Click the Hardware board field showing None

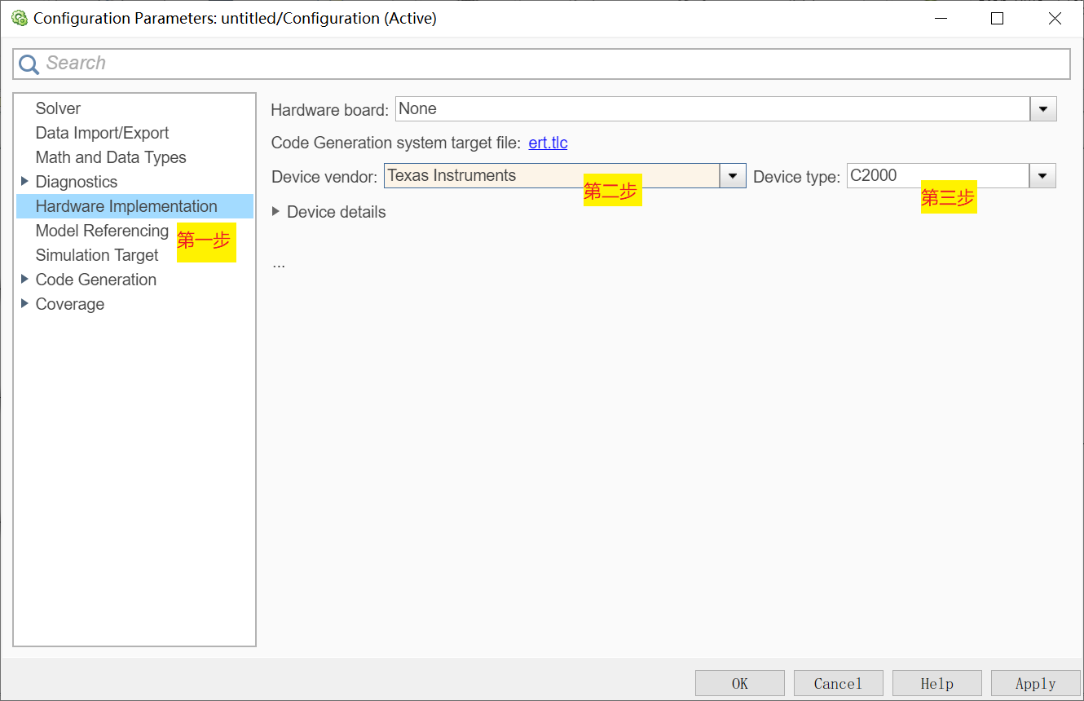pyautogui.click(x=712, y=109)
